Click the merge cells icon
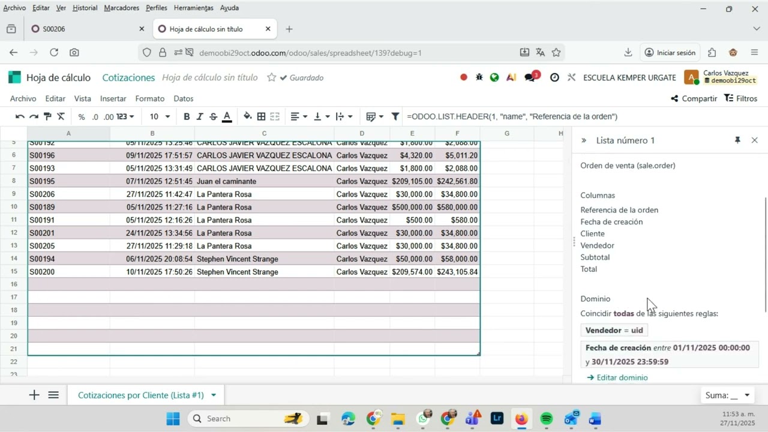 [275, 116]
